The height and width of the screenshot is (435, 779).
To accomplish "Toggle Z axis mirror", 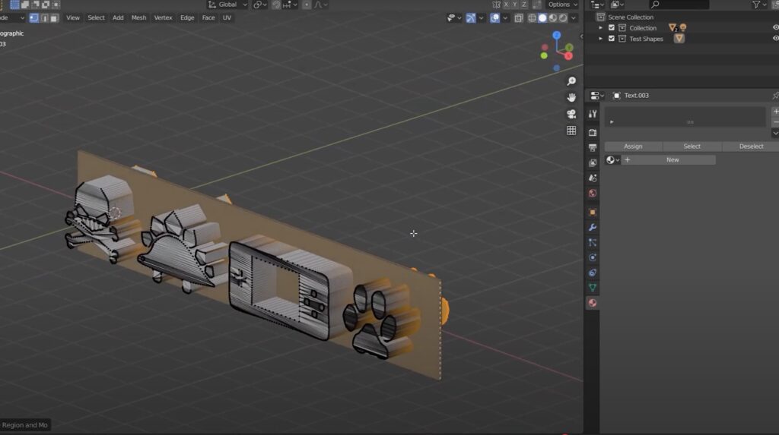I will pyautogui.click(x=524, y=5).
